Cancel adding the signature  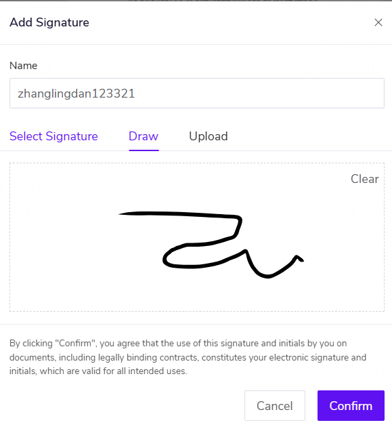[275, 405]
